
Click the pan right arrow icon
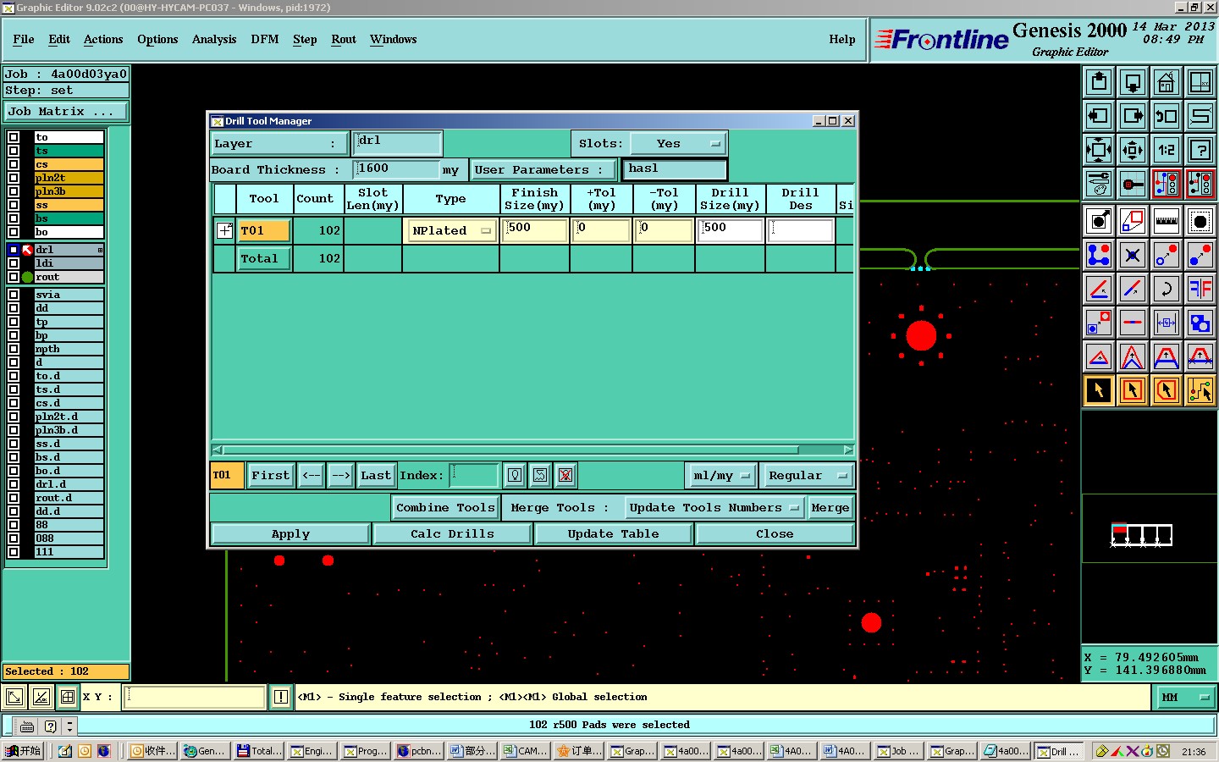point(1133,116)
